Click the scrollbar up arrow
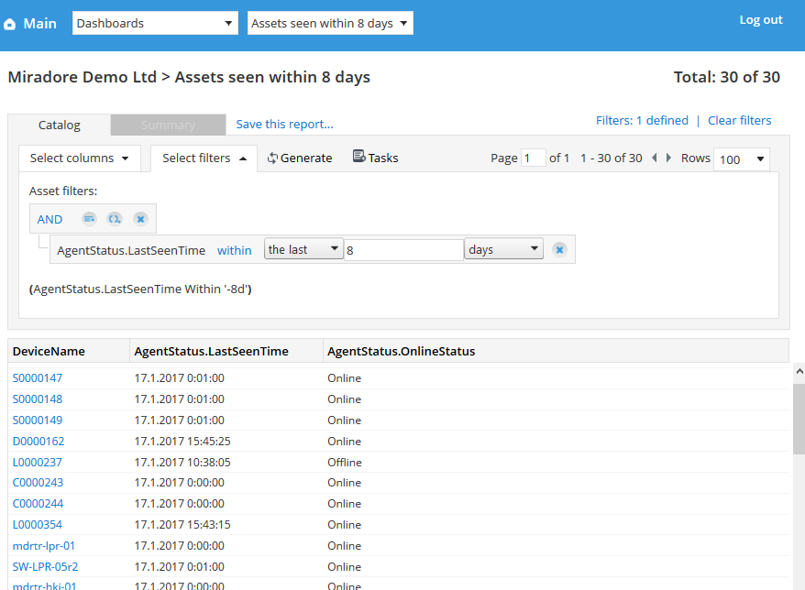Screen dimensions: 805x590 799,371
